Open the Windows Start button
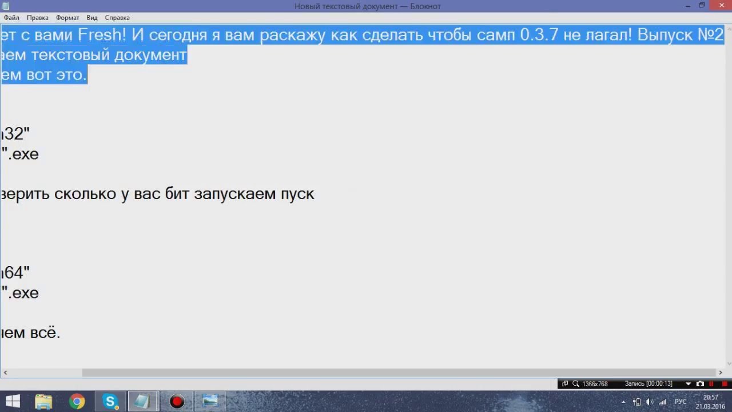Screen dimensions: 732x412 pos(13,402)
